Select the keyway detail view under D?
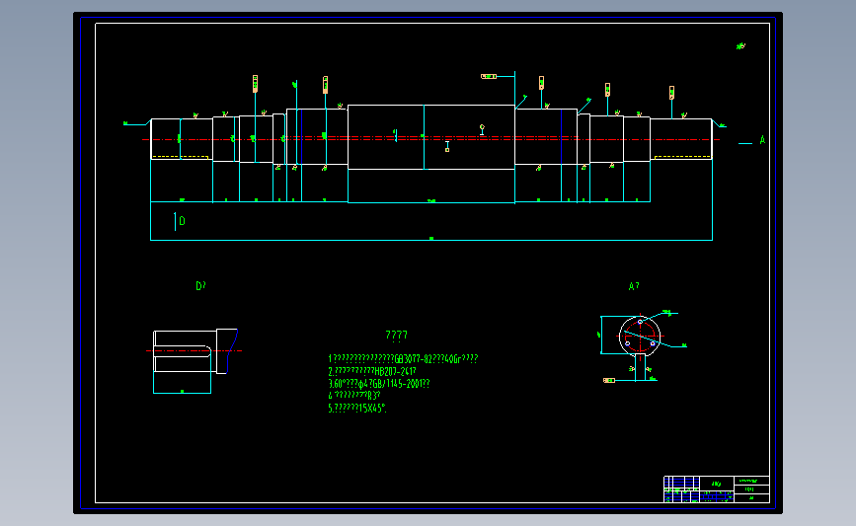The height and width of the screenshot is (526, 856). click(x=195, y=351)
